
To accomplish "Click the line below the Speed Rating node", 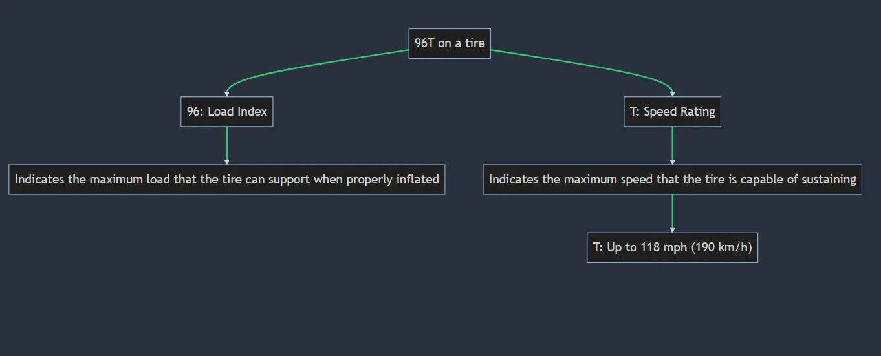I will point(673,143).
